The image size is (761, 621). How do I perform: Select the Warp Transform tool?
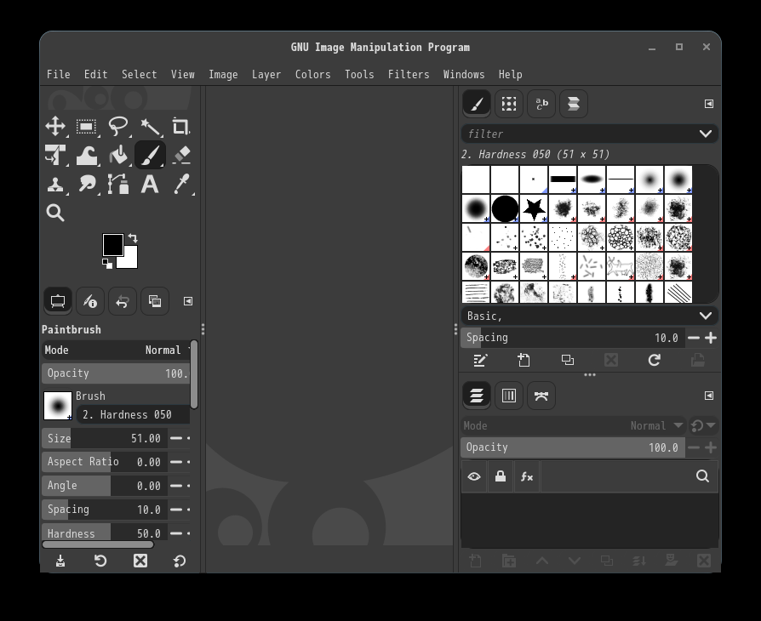(86, 155)
